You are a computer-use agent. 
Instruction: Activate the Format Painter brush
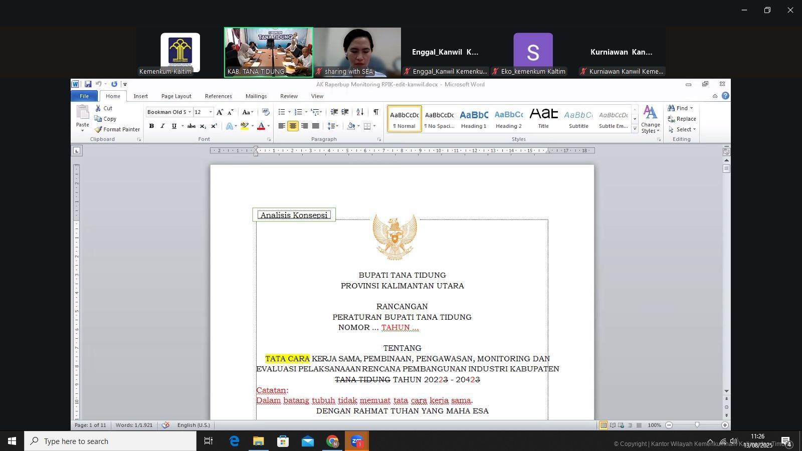click(117, 129)
